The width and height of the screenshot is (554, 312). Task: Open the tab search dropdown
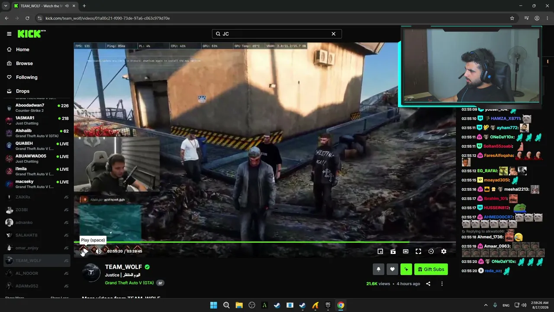tap(6, 6)
